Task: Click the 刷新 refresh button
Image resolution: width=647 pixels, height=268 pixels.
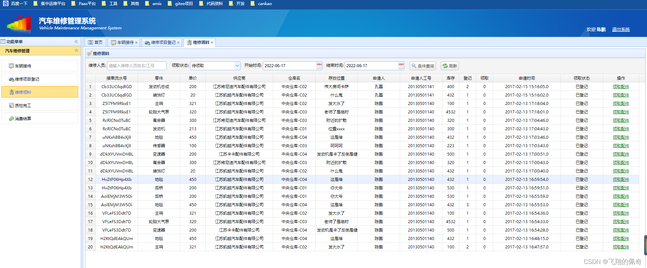Action: point(450,66)
